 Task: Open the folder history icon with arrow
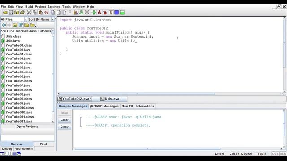coord(33,25)
